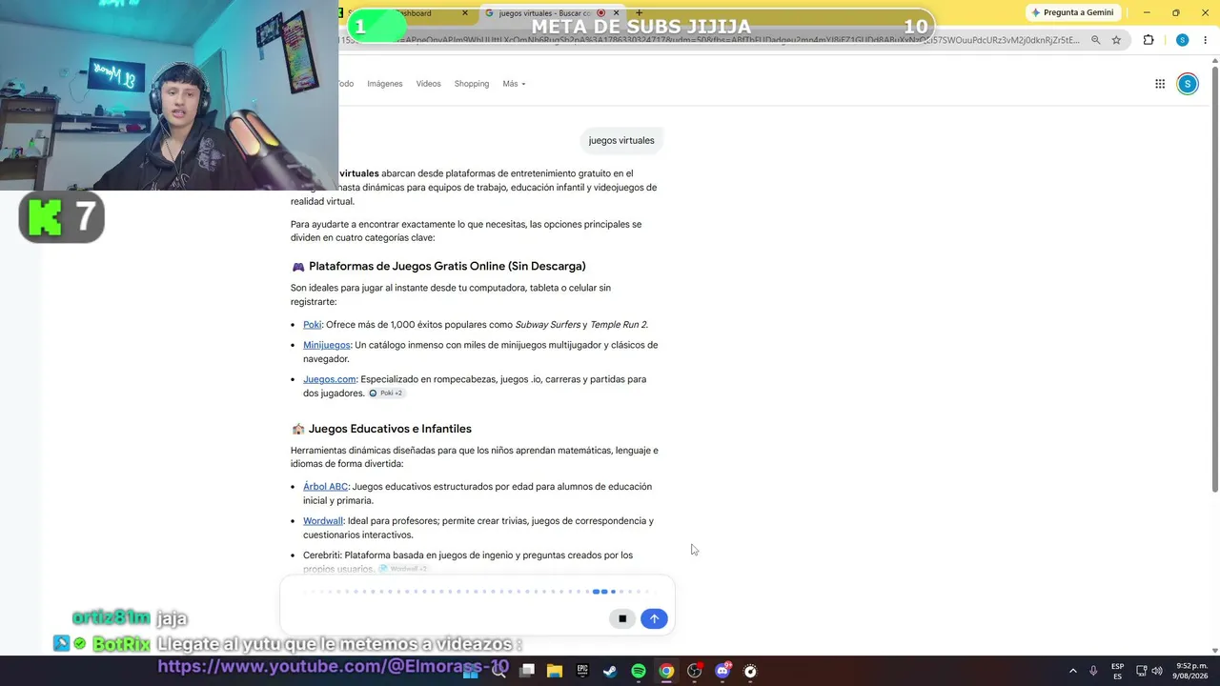Open the Poki link
The image size is (1220, 686).
click(313, 325)
